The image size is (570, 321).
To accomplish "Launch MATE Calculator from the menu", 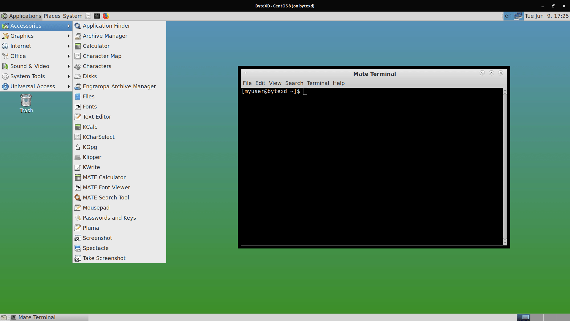I will click(x=104, y=177).
